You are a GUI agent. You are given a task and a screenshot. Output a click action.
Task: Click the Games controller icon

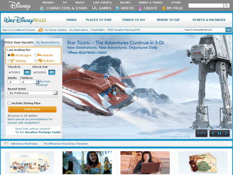pos(94,8)
